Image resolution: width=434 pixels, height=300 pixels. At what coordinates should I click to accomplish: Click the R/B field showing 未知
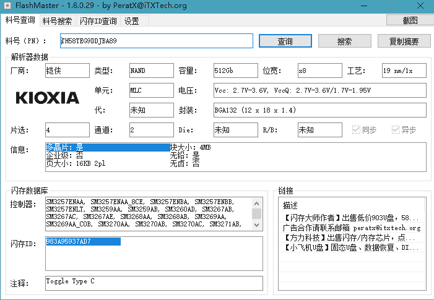pyautogui.click(x=319, y=130)
